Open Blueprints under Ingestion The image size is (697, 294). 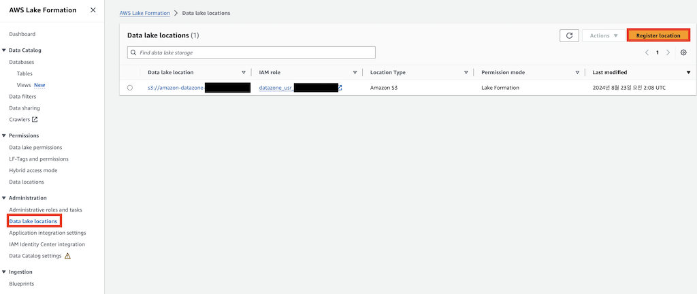[x=21, y=284]
